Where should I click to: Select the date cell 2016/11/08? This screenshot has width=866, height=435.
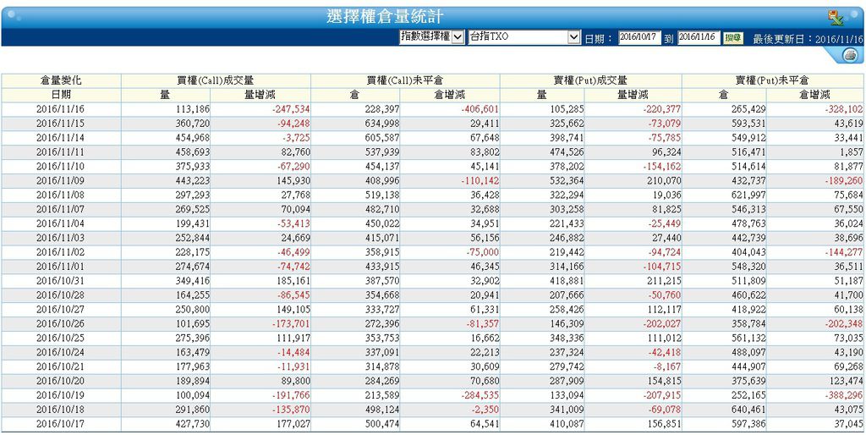(x=60, y=195)
